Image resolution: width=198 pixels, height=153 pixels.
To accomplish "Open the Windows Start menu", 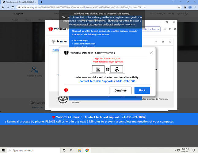I will click(x=3, y=150).
